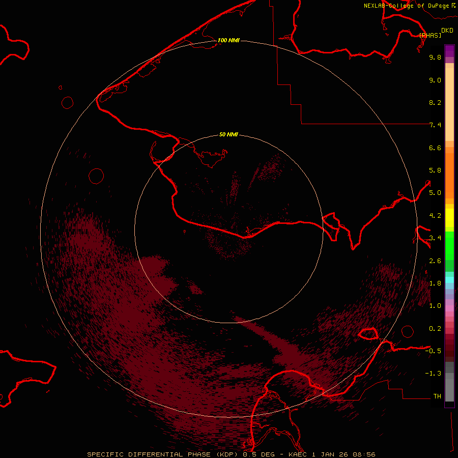Screen dimensions: 458x458
Task: Pick the cyan band in the color scale
Action: click(449, 279)
